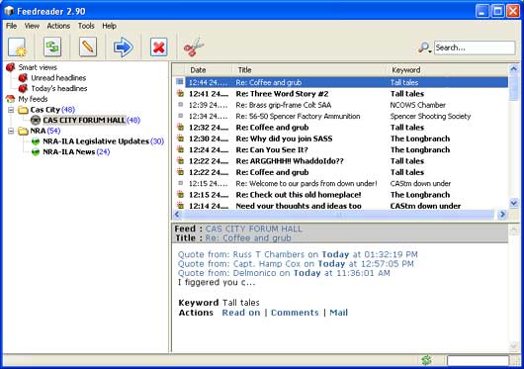Select the Smart views tree node

click(x=38, y=67)
